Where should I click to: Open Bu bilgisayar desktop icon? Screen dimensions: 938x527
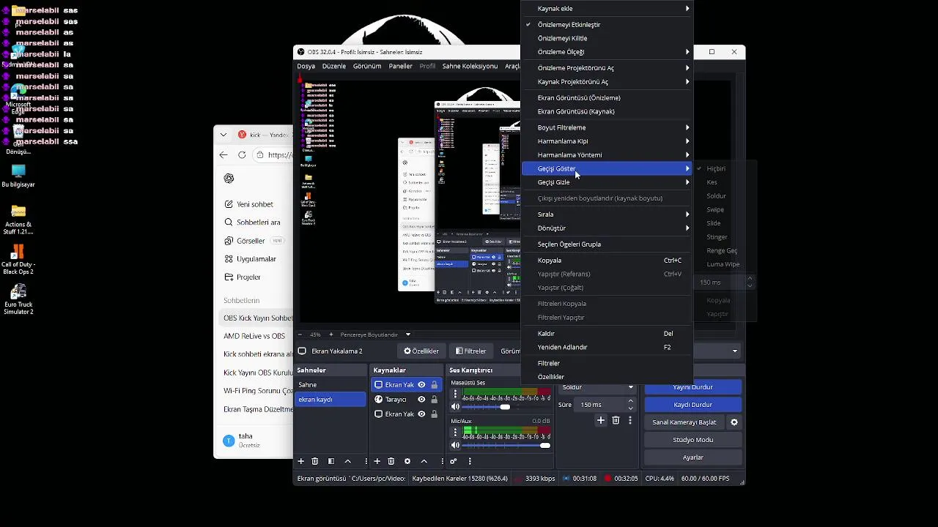tap(18, 176)
